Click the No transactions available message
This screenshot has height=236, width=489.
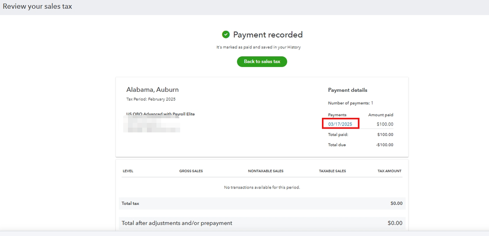pyautogui.click(x=262, y=187)
